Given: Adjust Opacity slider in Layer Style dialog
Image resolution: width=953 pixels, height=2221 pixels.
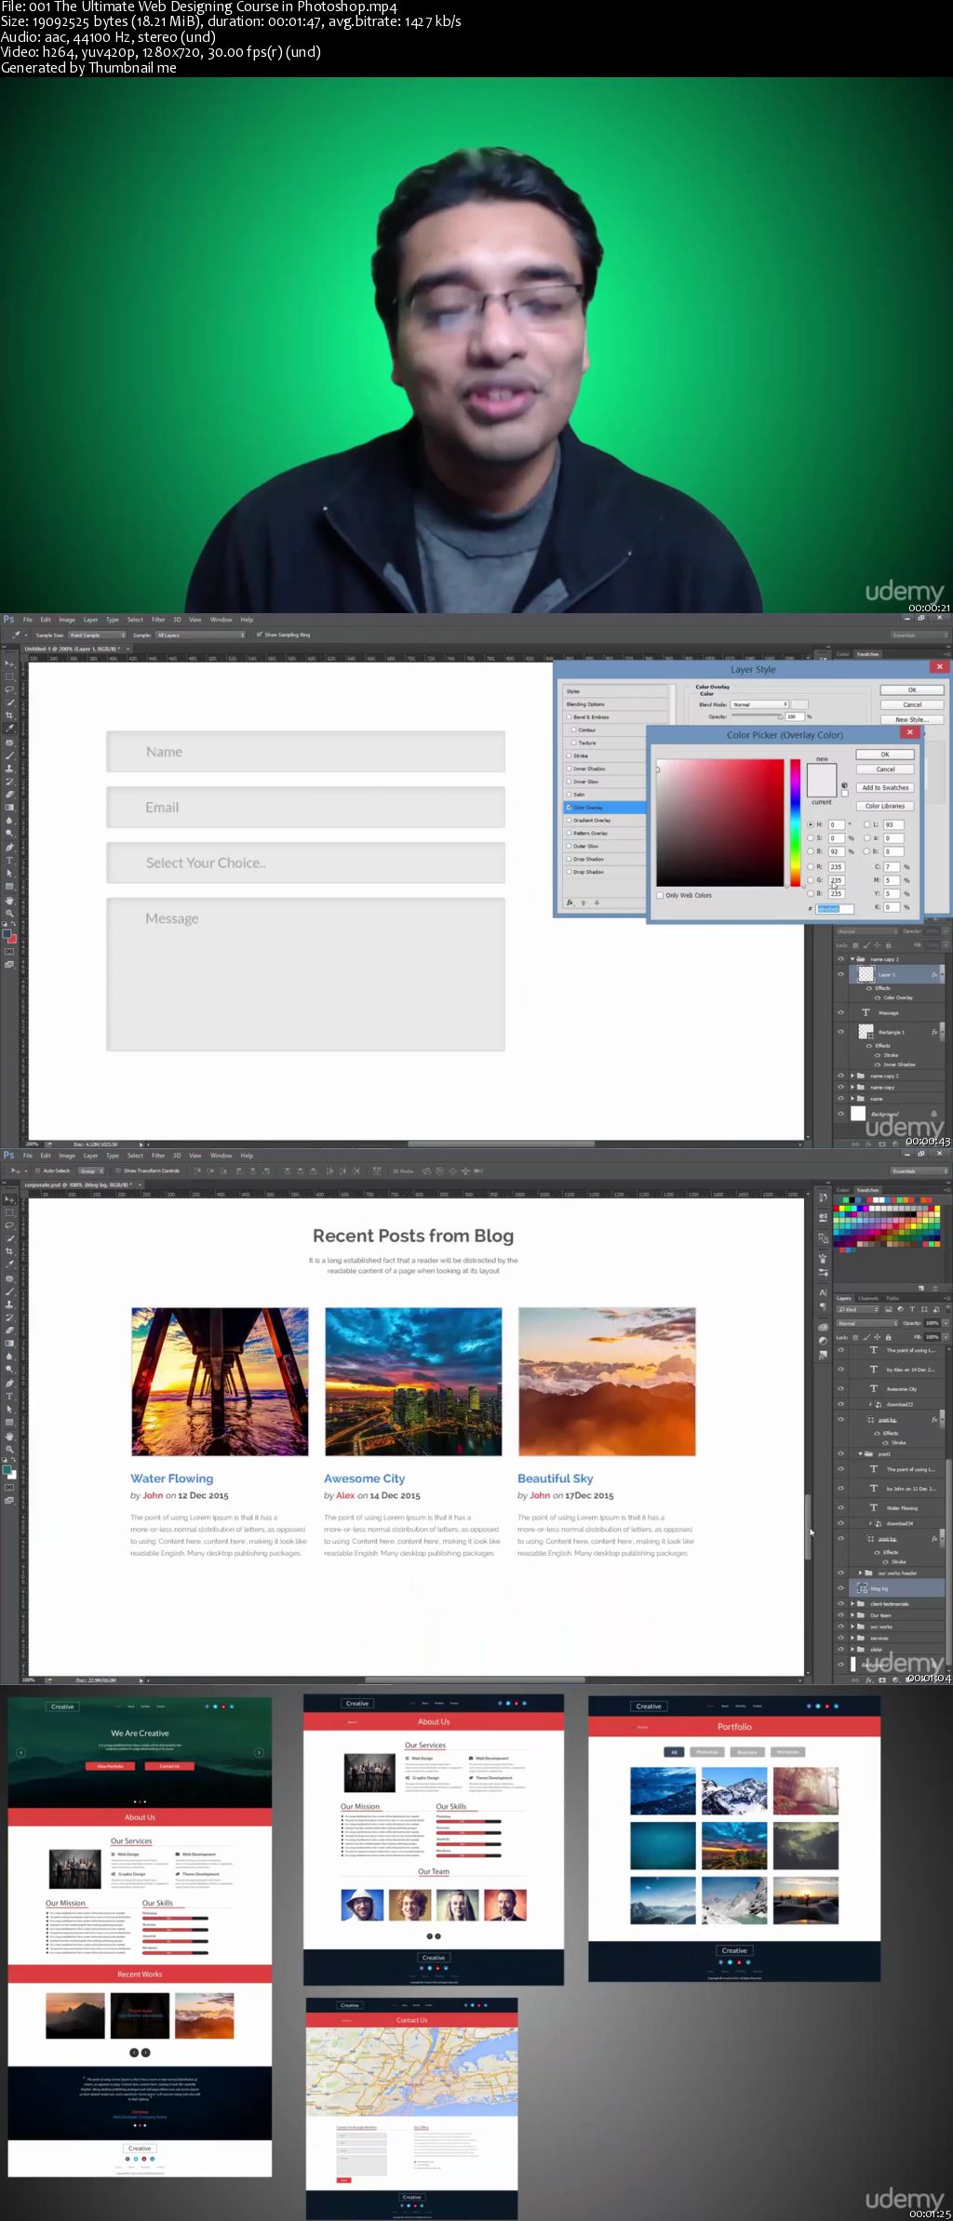Looking at the screenshot, I should 756,716.
